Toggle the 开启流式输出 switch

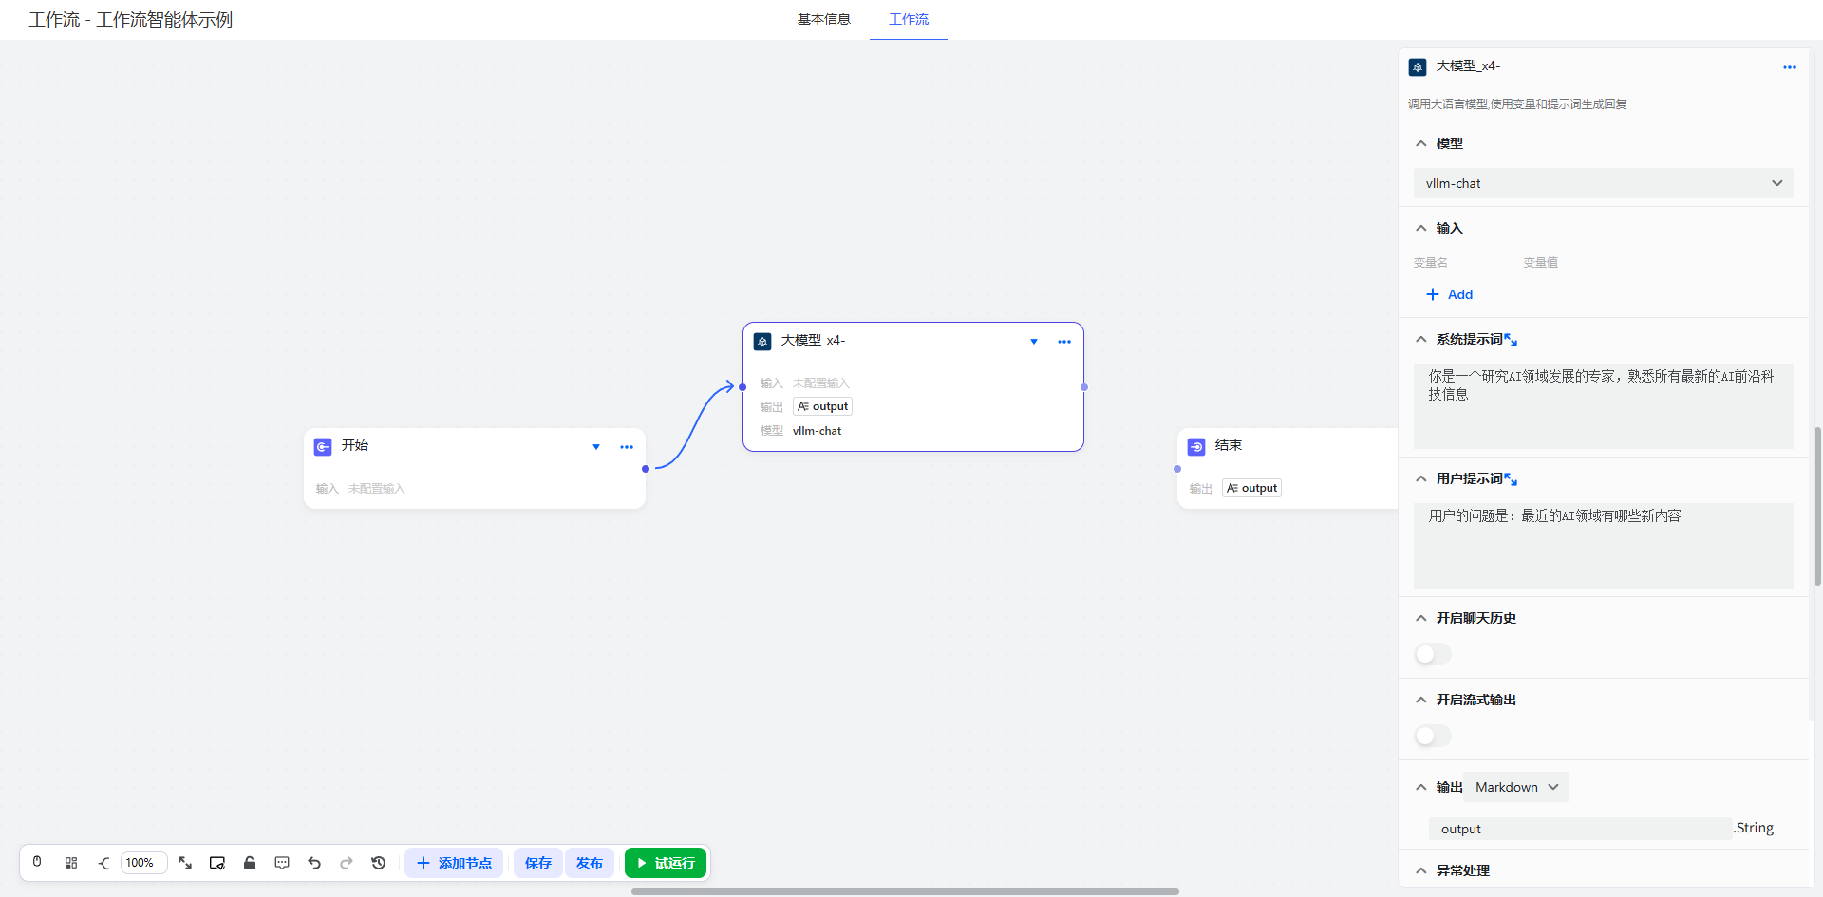point(1433,736)
